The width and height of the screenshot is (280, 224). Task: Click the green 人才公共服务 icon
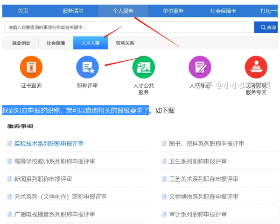pyautogui.click(x=143, y=68)
